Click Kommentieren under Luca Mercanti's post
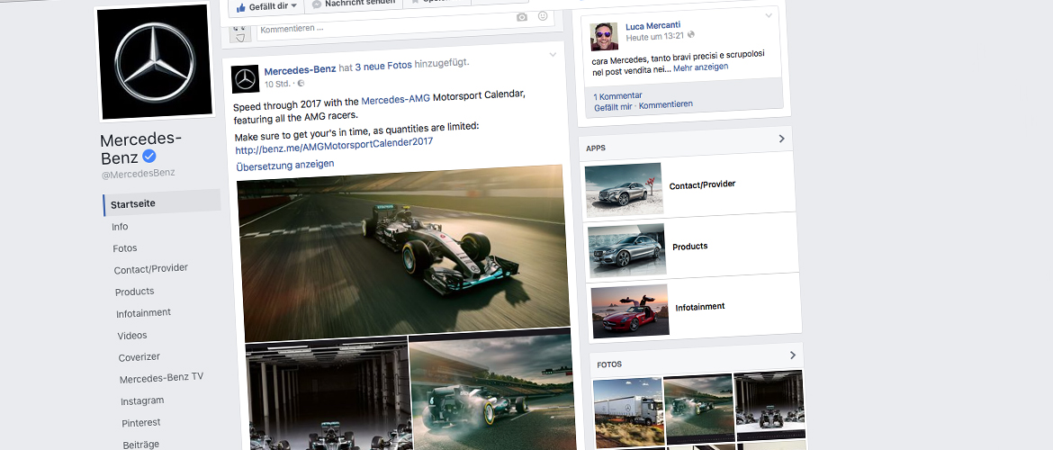Viewport: 1053px width, 450px height. [665, 104]
